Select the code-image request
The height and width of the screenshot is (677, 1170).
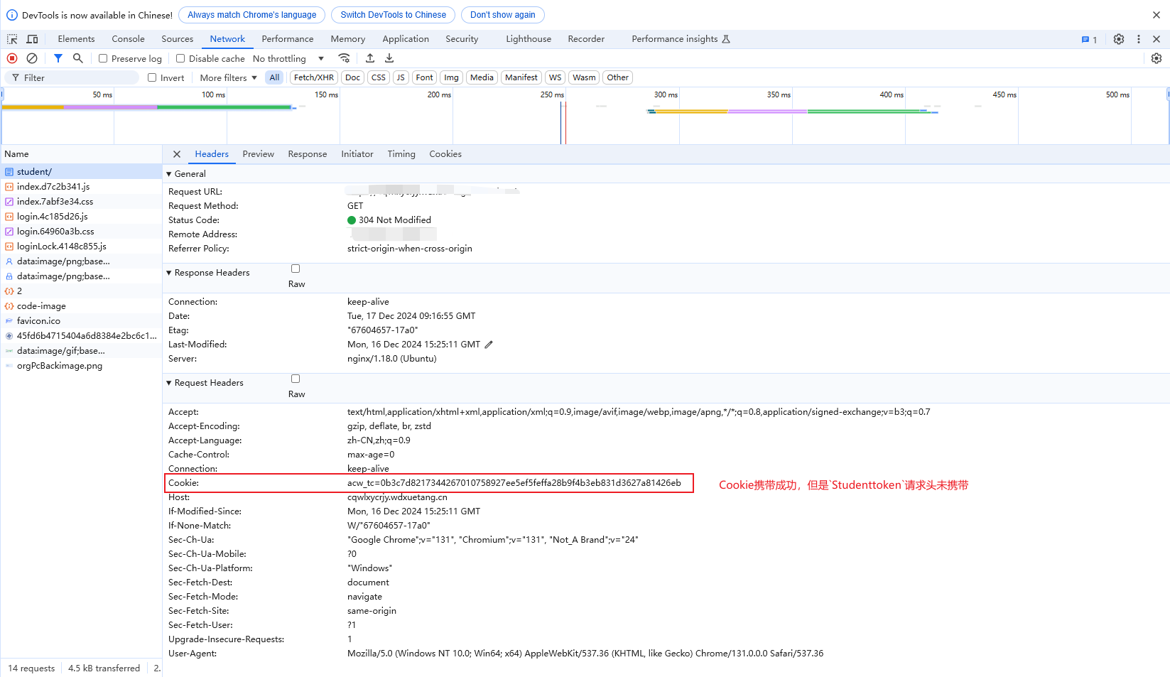(x=81, y=306)
